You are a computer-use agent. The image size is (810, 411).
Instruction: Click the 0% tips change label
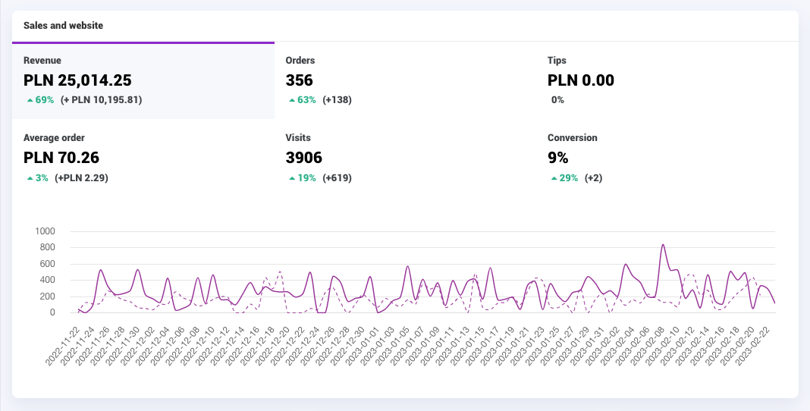click(557, 99)
